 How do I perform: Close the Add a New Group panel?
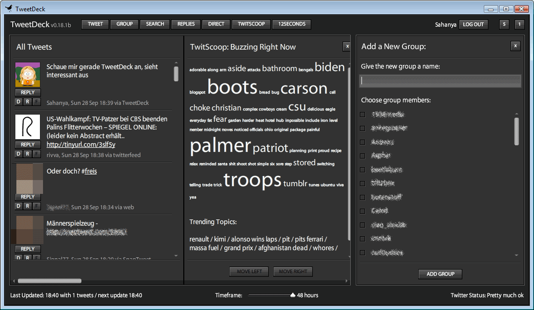pyautogui.click(x=516, y=46)
